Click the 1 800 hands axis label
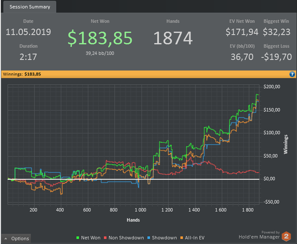297x244 pixels. coord(247,210)
